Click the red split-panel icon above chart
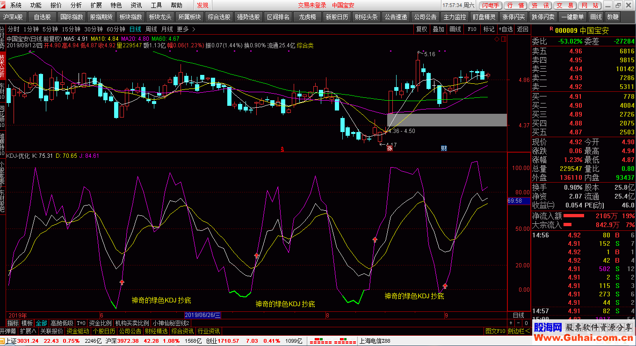 [x=504, y=39]
